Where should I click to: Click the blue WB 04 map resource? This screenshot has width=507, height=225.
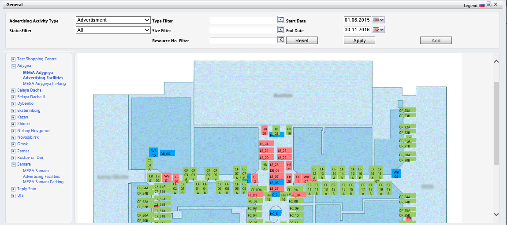click(x=396, y=173)
